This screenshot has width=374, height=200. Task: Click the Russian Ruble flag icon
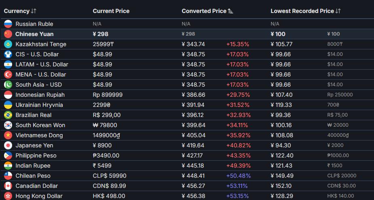tap(8, 24)
